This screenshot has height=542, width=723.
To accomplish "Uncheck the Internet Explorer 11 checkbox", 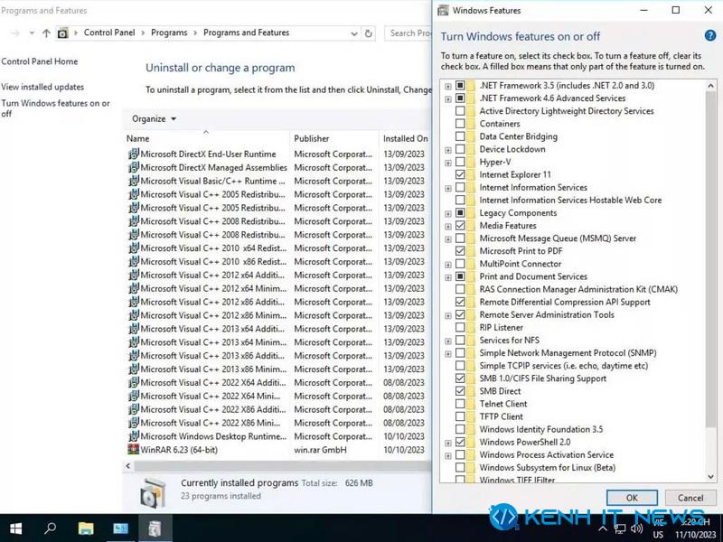I will click(460, 174).
